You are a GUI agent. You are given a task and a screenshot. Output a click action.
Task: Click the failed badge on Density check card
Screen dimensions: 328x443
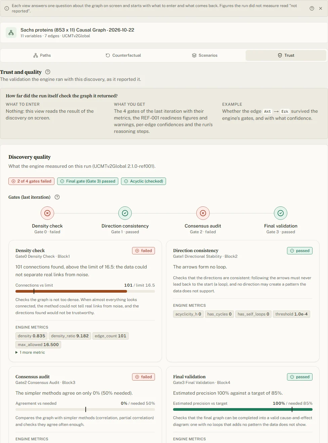tap(143, 251)
